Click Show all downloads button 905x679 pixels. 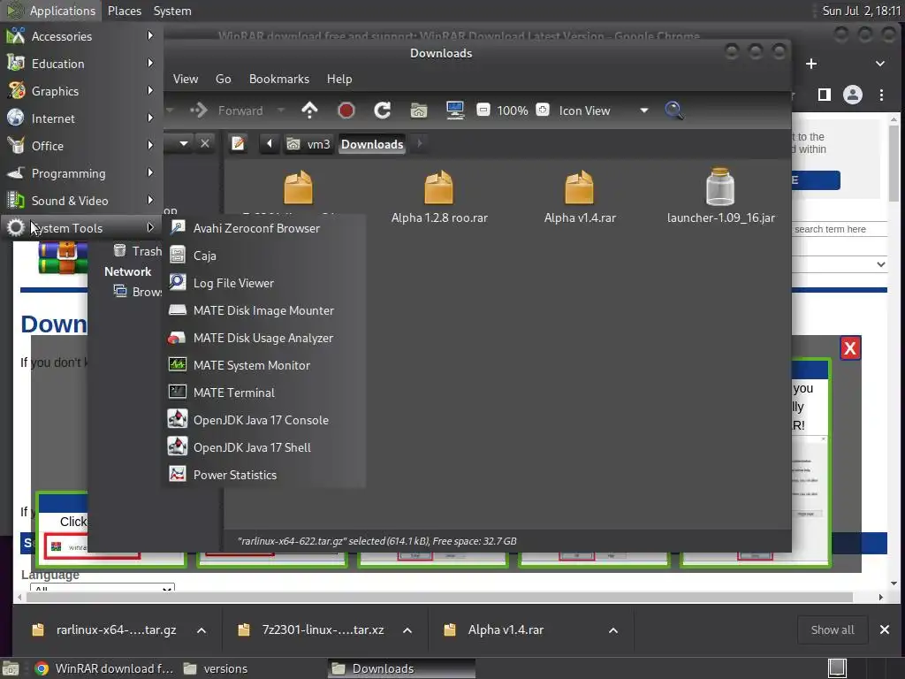833,629
